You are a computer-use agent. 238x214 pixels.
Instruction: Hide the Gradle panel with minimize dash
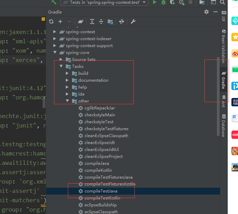click(x=215, y=12)
